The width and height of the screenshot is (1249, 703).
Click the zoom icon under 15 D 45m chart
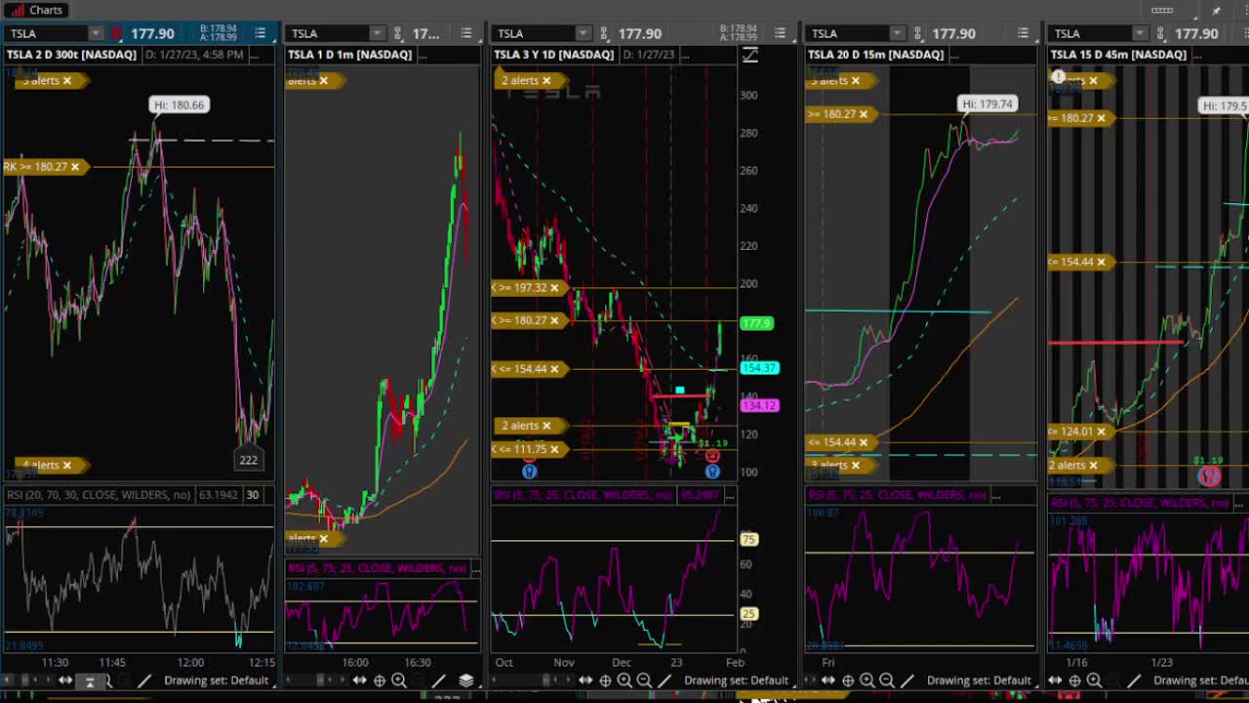[1094, 681]
